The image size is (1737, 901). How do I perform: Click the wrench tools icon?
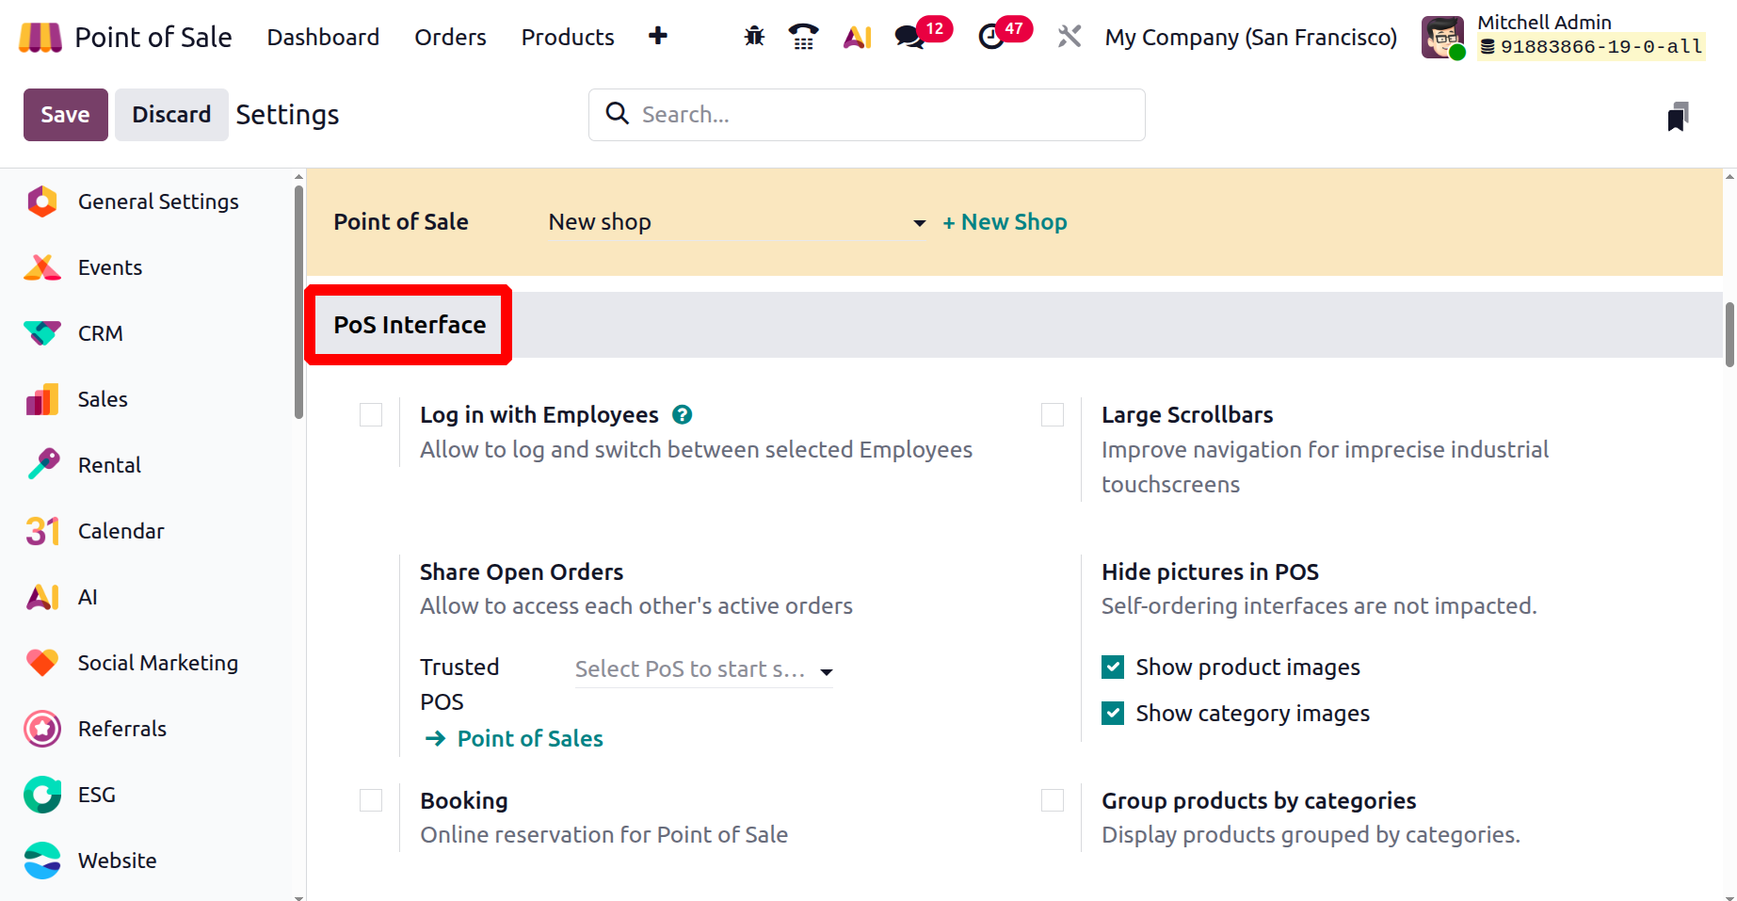coord(1069,37)
